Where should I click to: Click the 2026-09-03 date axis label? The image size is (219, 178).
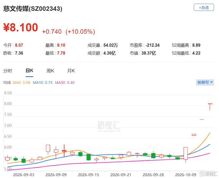[24, 175]
